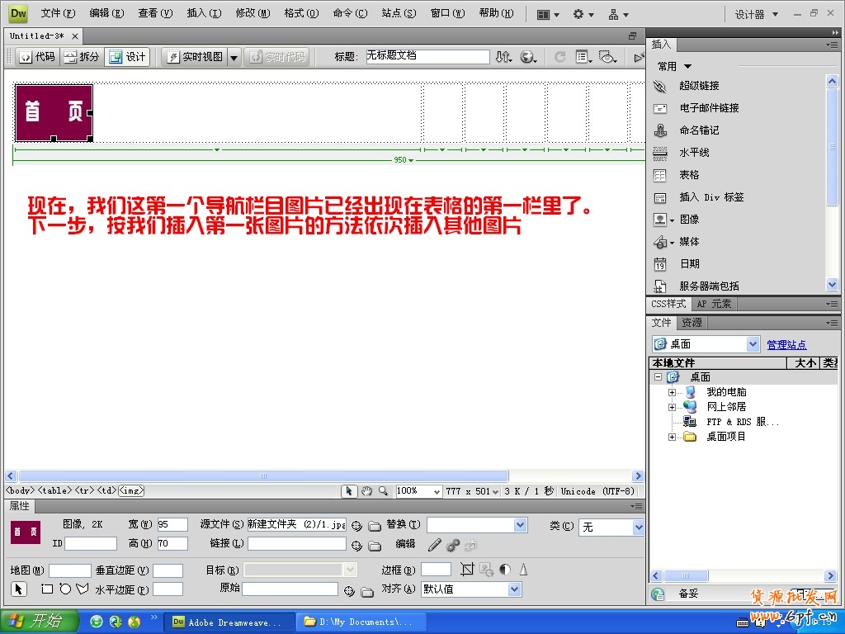
Task: Select the Hand tool in status bar
Action: pyautogui.click(x=366, y=490)
